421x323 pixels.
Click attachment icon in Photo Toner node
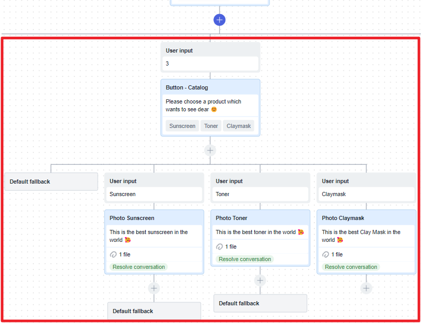pyautogui.click(x=220, y=247)
